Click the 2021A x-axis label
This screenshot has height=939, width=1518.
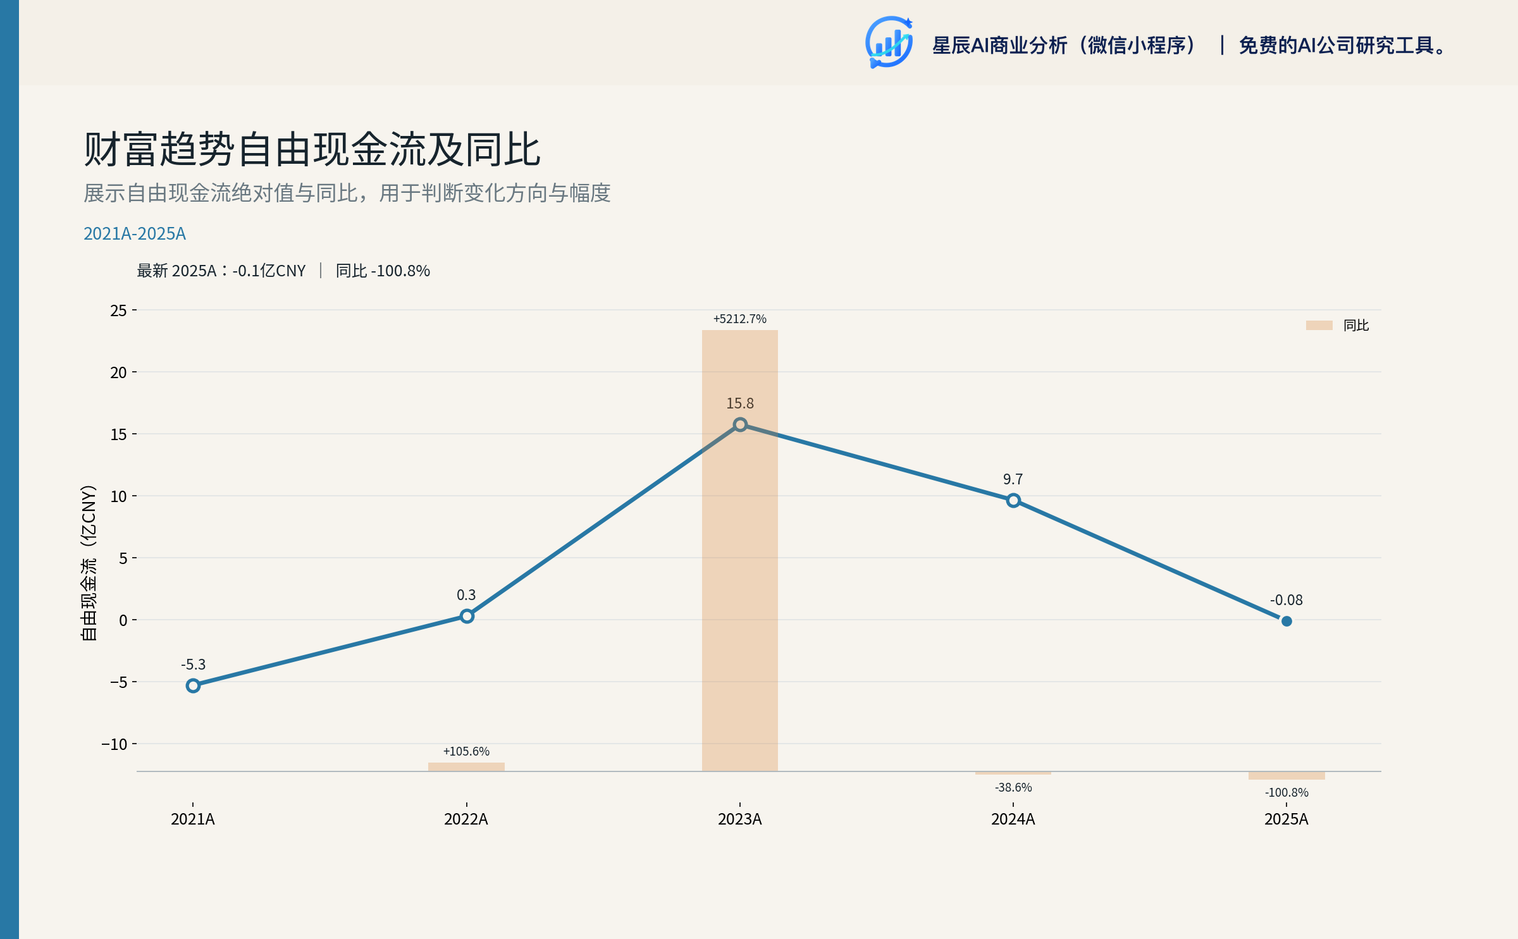(193, 819)
